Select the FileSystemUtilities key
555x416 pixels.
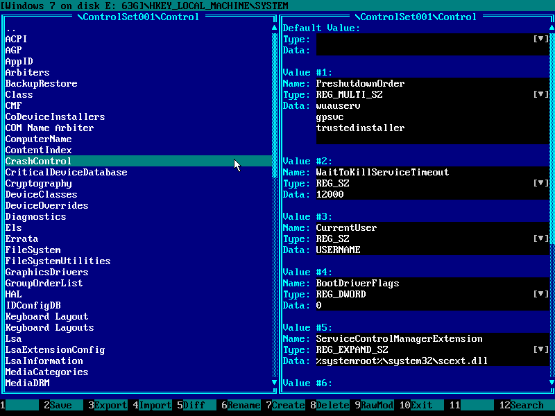(138, 261)
